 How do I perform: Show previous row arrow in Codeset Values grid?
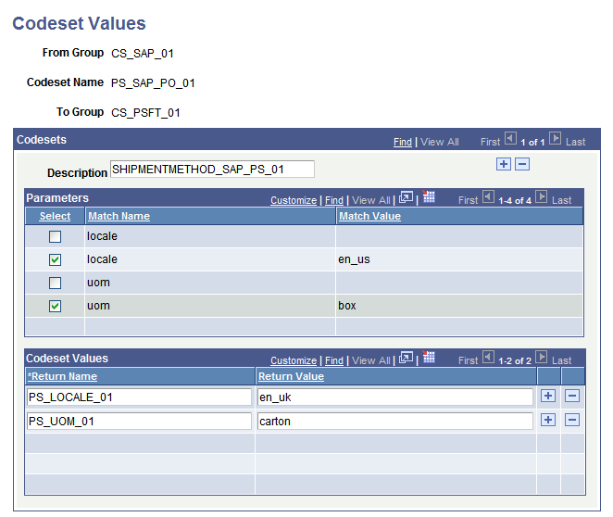click(x=488, y=357)
